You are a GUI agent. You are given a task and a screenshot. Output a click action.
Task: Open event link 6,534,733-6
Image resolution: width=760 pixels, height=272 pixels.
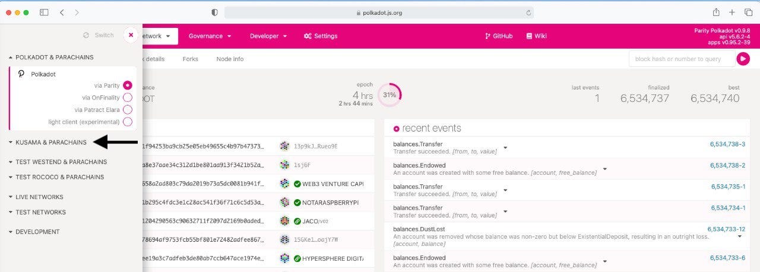point(727,258)
